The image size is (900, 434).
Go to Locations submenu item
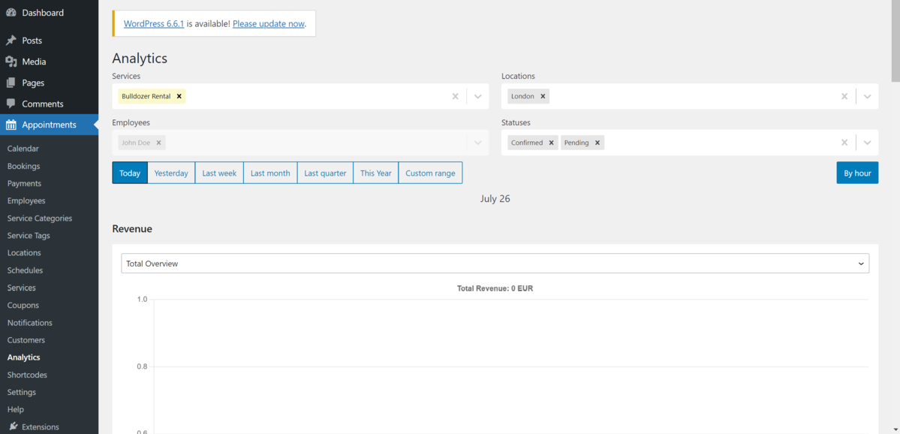[x=24, y=252]
